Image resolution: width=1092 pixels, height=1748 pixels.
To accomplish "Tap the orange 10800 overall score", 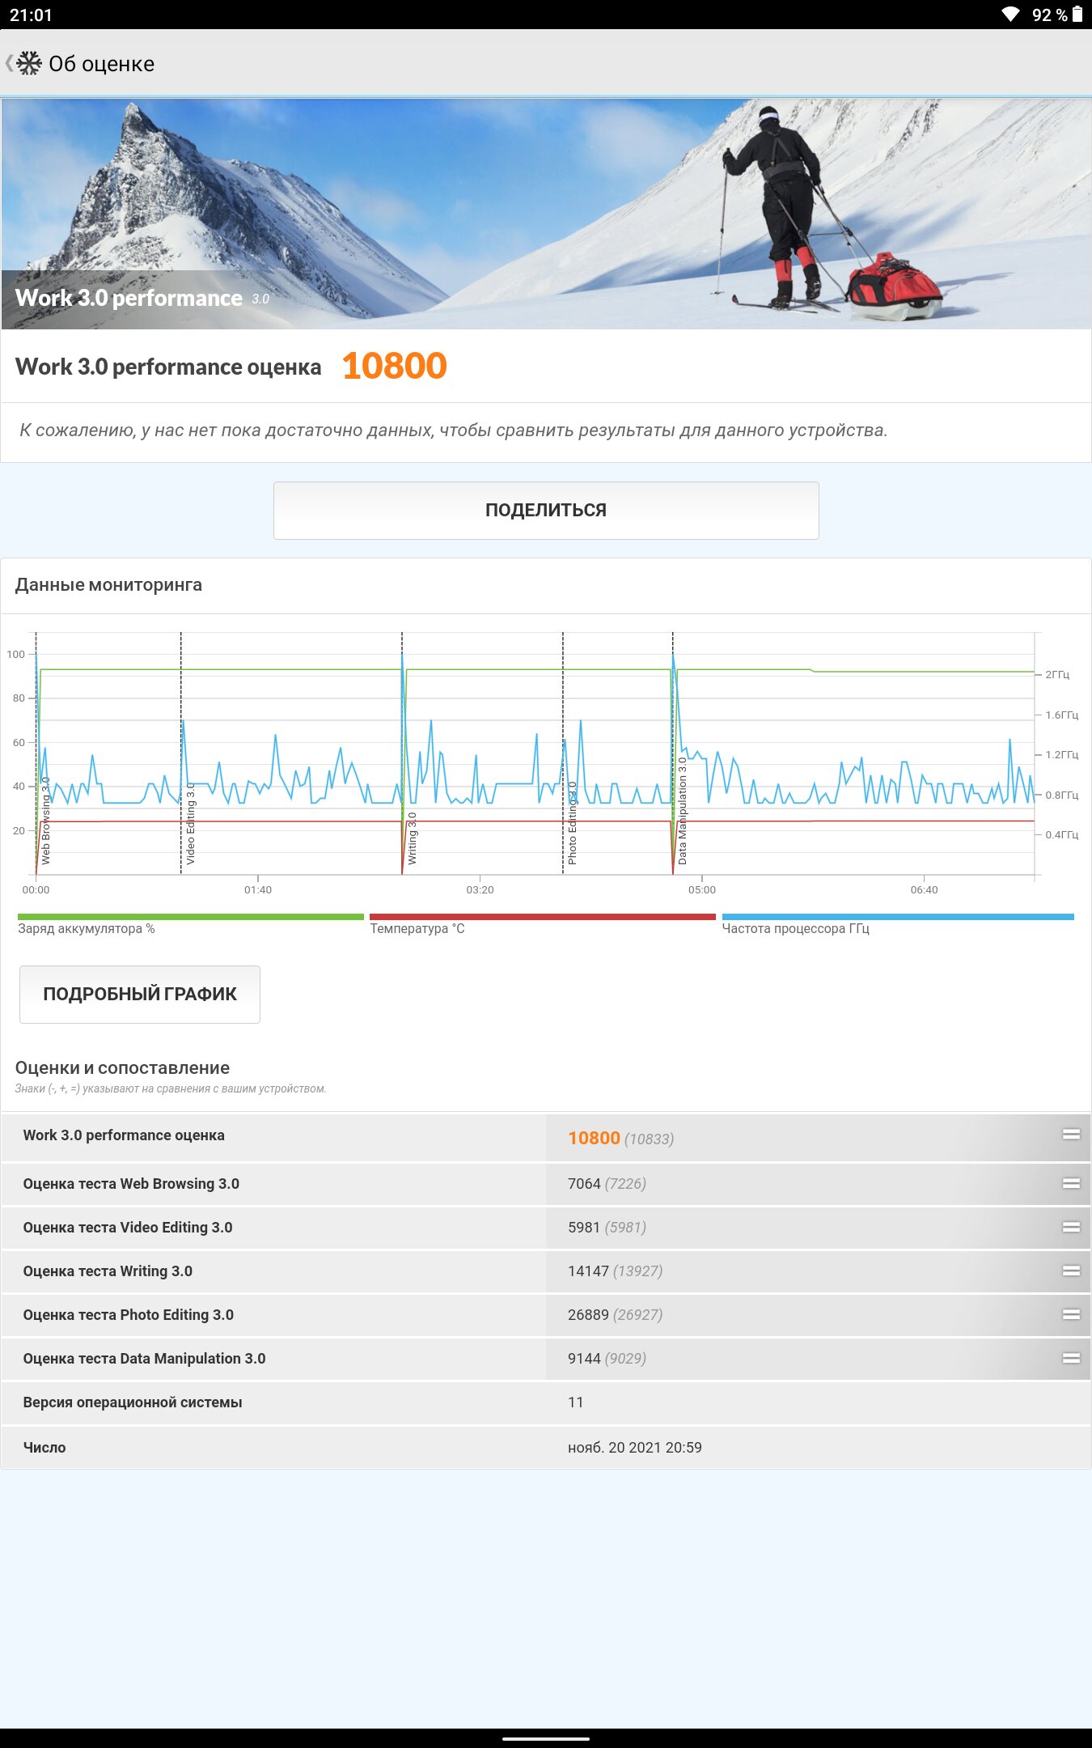I will pos(394,366).
